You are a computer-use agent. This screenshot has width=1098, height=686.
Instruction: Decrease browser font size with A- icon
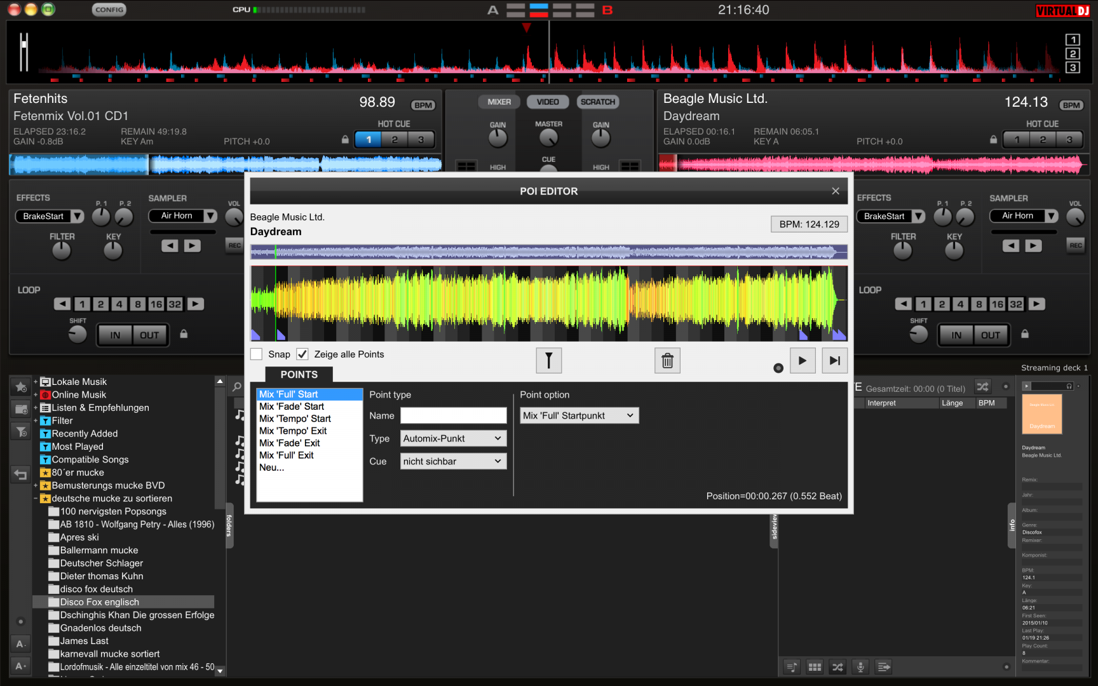tap(20, 643)
